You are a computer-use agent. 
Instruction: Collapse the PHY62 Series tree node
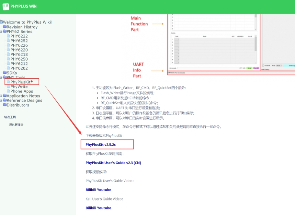[1, 32]
